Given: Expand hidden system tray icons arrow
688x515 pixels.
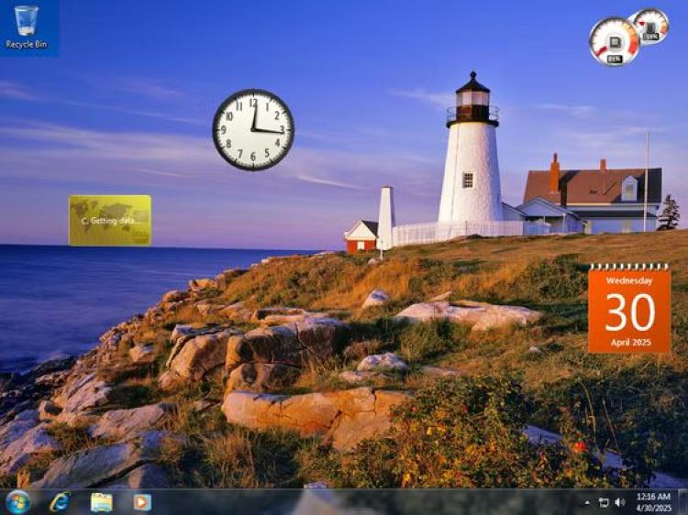Looking at the screenshot, I should coord(587,502).
